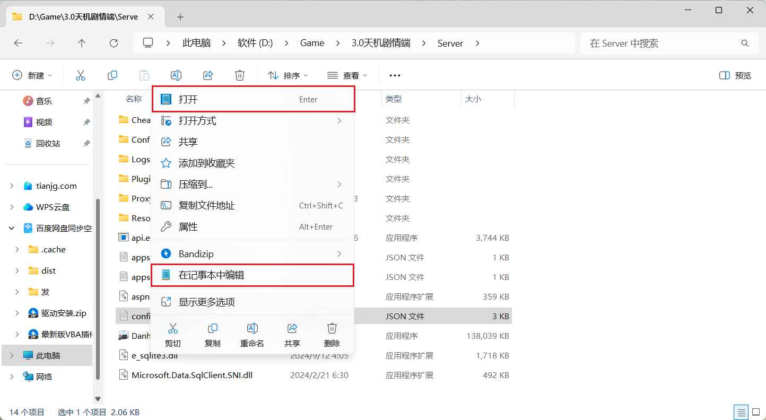Click the Copy icon in the toolbar
This screenshot has width=766, height=420.
[x=112, y=75]
